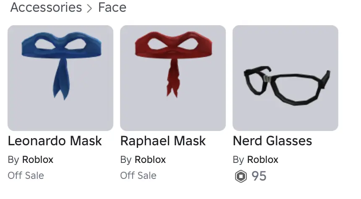Go to the Accessories breadcrumb
361x199 pixels.
[x=46, y=8]
